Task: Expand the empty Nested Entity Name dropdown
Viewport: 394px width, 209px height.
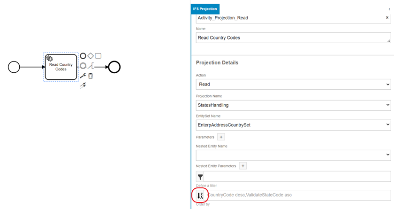Action: coord(293,155)
